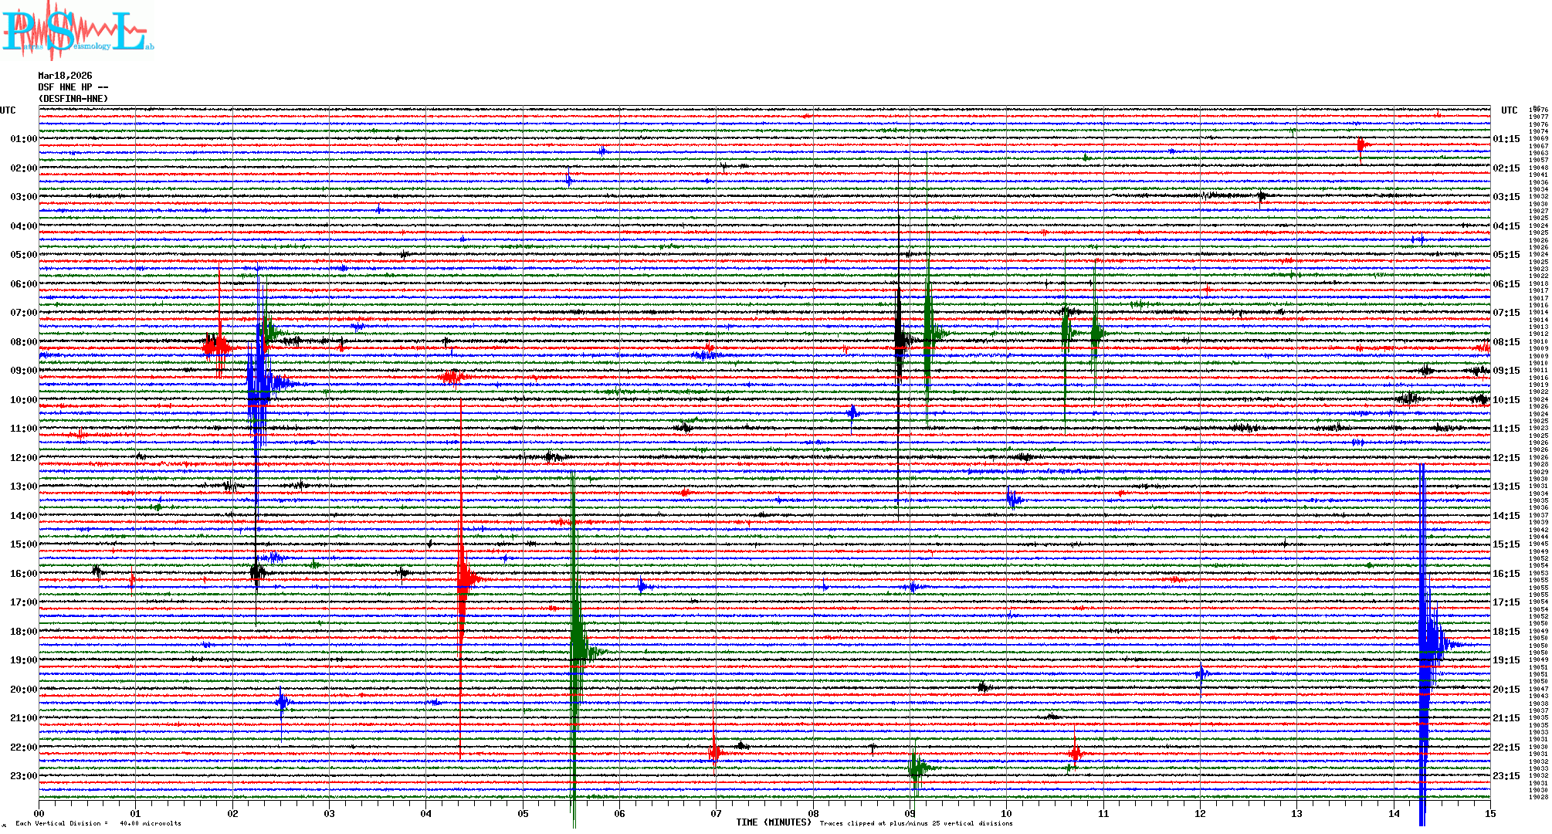
Task: Click the Mar18,2026 date text
Action: coord(65,76)
